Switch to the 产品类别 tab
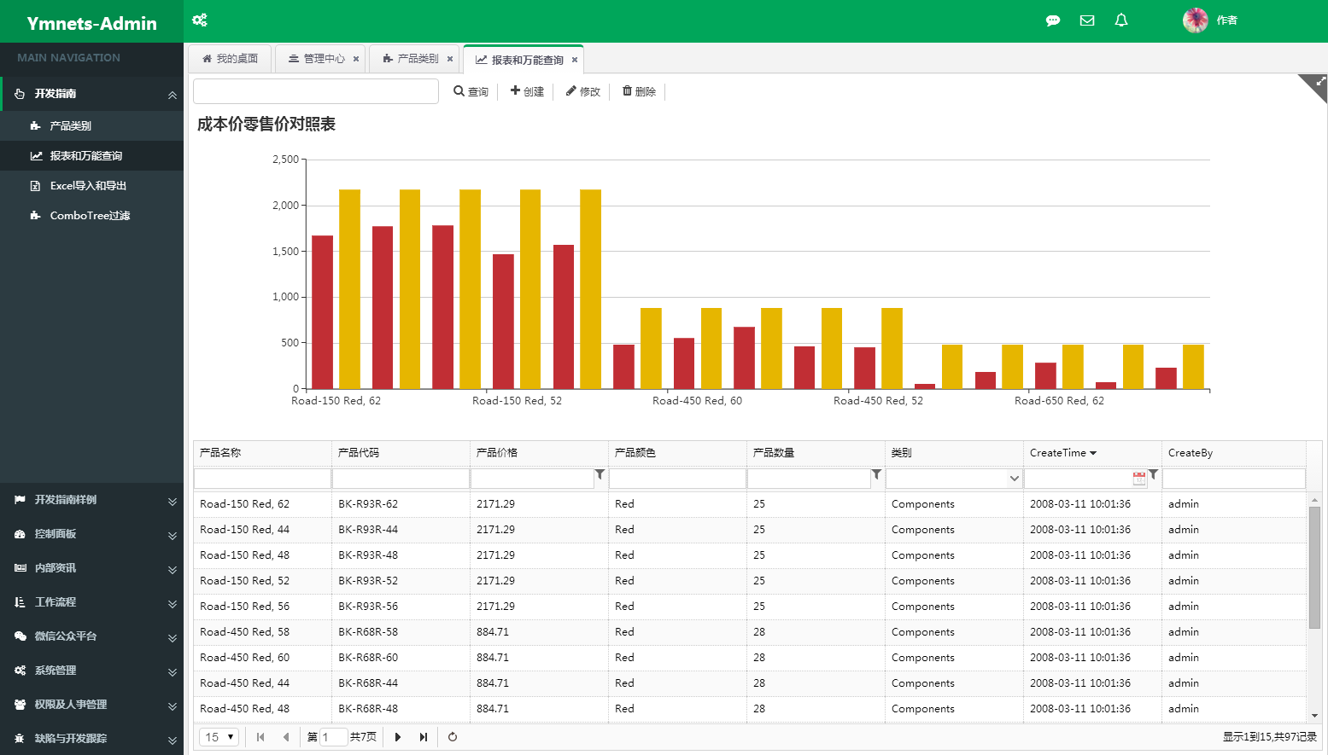Viewport: 1328px width, 755px height. [x=411, y=59]
